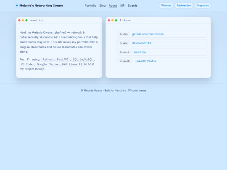Click the Llama AI code tag

point(76,64)
